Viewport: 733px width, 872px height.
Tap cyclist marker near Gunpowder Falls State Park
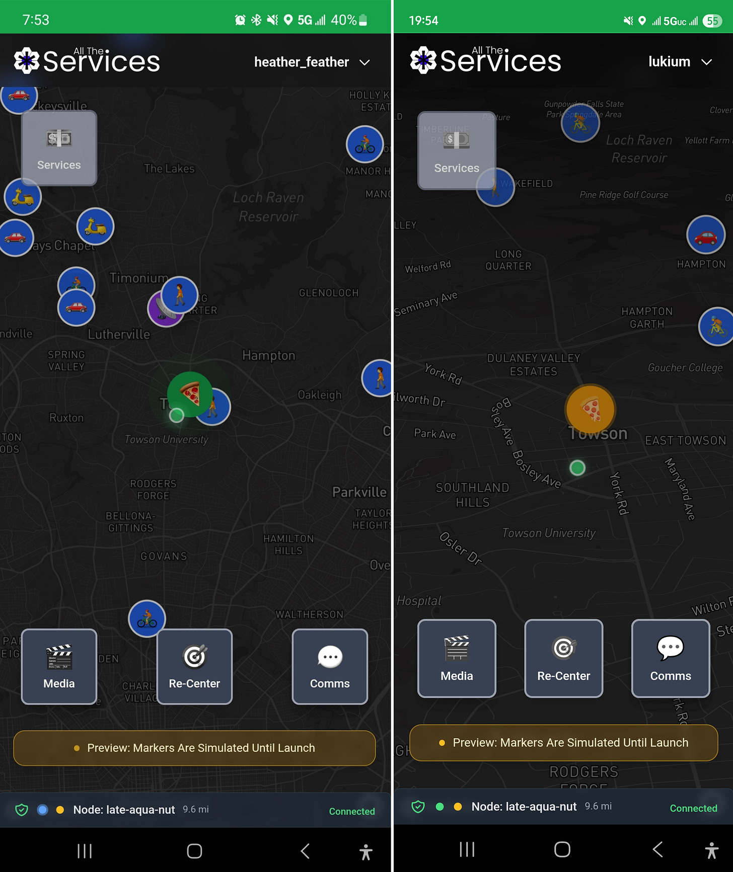(580, 123)
